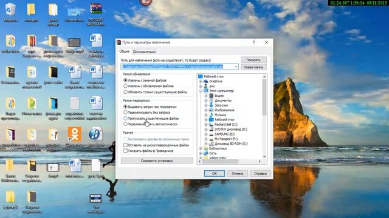This screenshot has width=389, height=218.
Task: Click the OneDrive cloud icon in folder tree
Action: (x=205, y=81)
